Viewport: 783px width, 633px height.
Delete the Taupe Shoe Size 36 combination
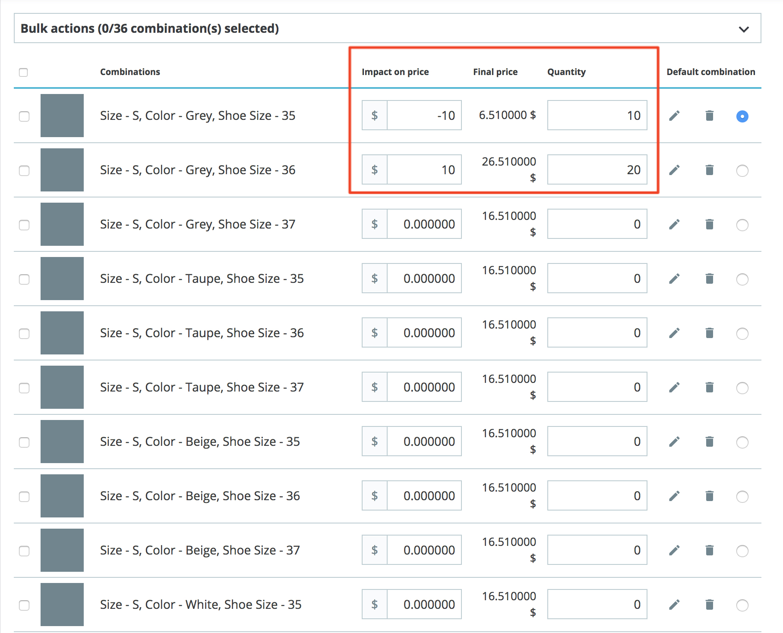[x=709, y=333]
